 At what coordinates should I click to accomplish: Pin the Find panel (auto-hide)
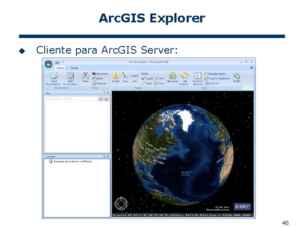pyautogui.click(x=104, y=92)
